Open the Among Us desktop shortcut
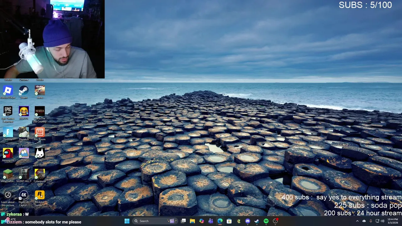This screenshot has width=402, height=226. [x=8, y=155]
